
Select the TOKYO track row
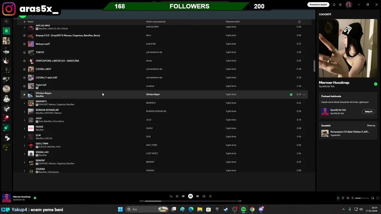[164, 52]
